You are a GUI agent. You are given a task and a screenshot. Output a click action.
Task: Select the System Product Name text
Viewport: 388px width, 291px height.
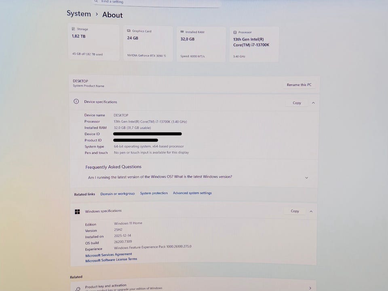coord(89,86)
